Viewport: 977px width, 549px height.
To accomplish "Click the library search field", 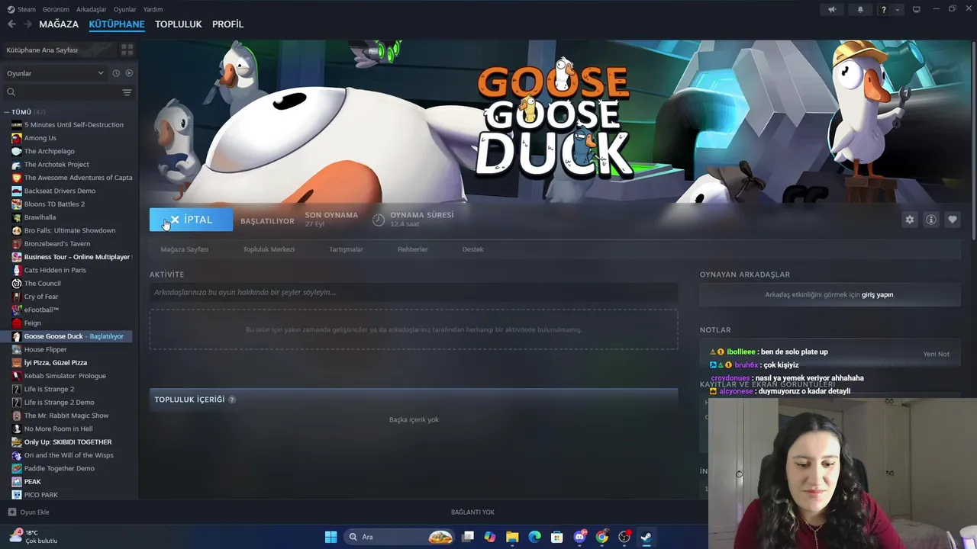I will click(x=63, y=92).
